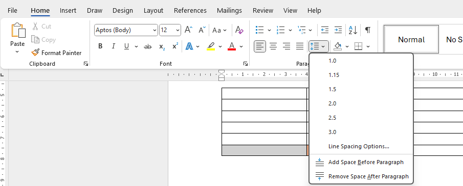Select Center alignment
463x186 pixels.
(273, 46)
